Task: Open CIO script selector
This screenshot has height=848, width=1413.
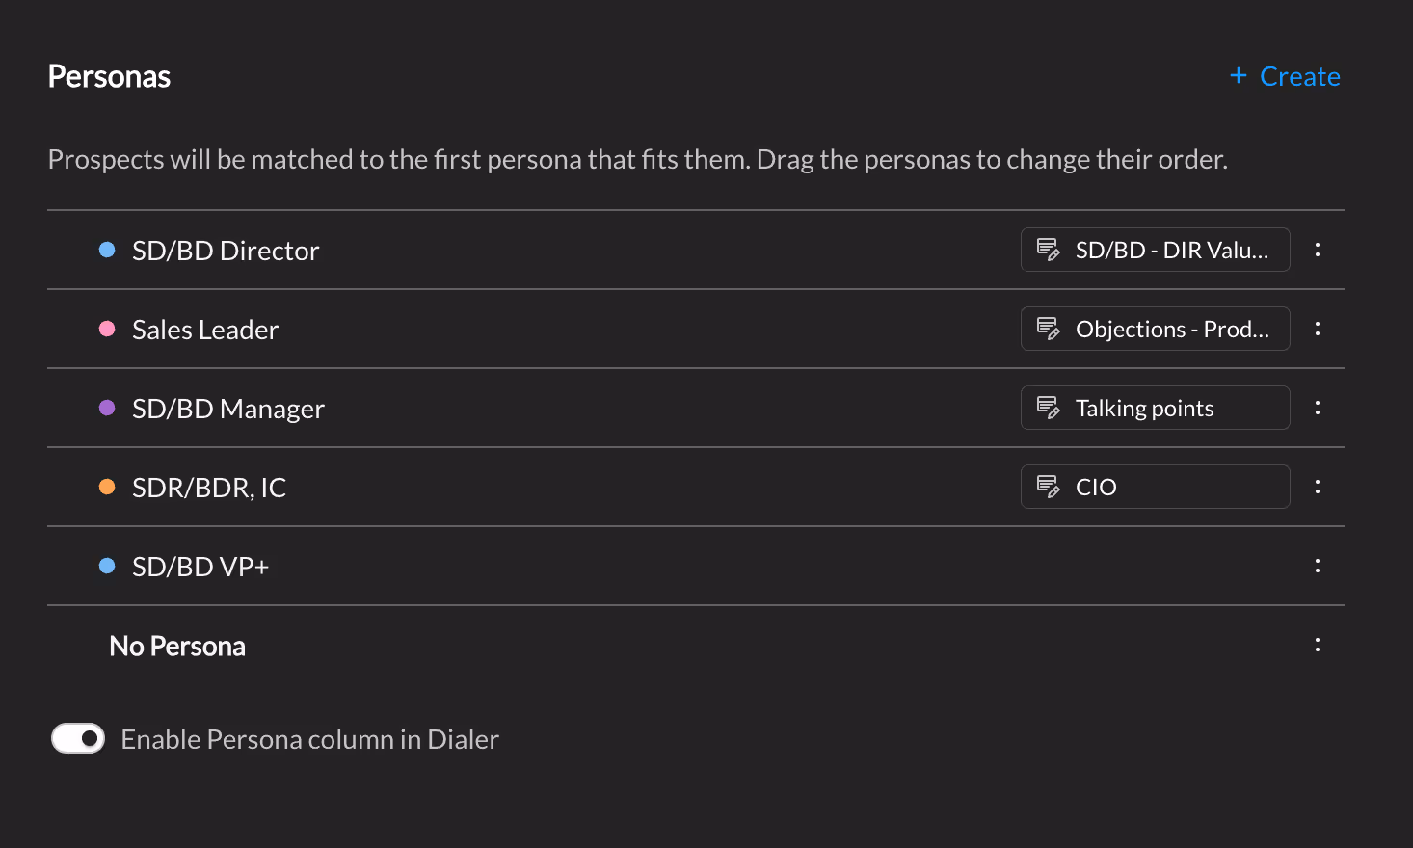Action: [x=1155, y=487]
